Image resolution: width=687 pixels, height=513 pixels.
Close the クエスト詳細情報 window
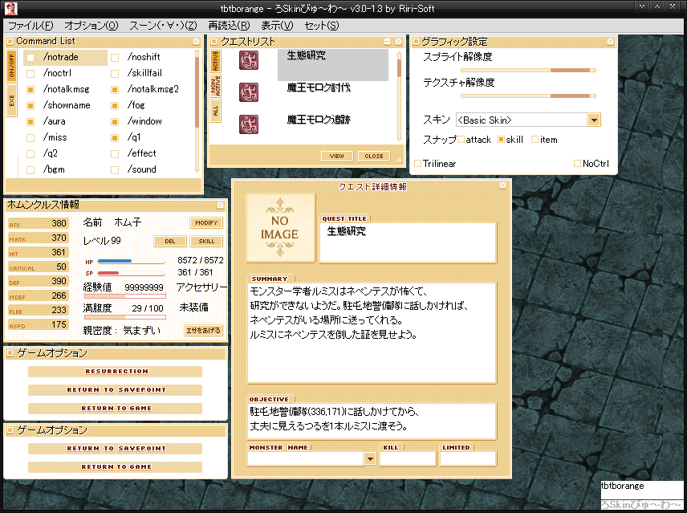click(502, 185)
